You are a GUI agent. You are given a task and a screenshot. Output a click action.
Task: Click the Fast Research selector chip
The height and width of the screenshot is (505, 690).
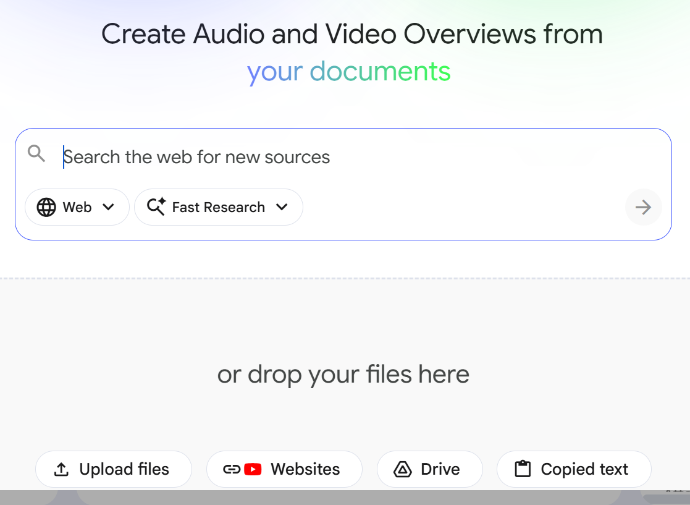pyautogui.click(x=218, y=207)
